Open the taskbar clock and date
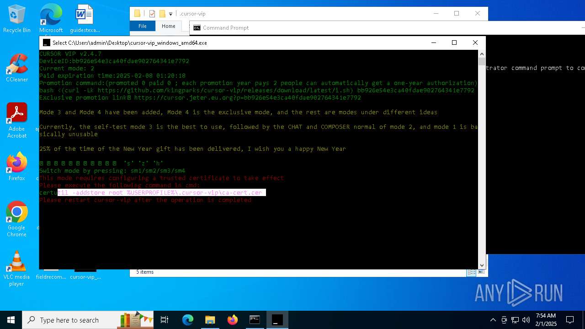 point(546,320)
